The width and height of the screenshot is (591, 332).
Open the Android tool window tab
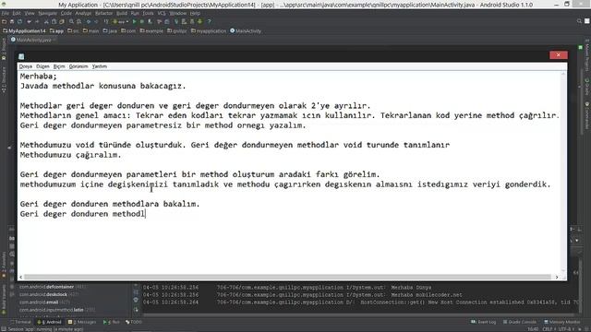tap(49, 322)
